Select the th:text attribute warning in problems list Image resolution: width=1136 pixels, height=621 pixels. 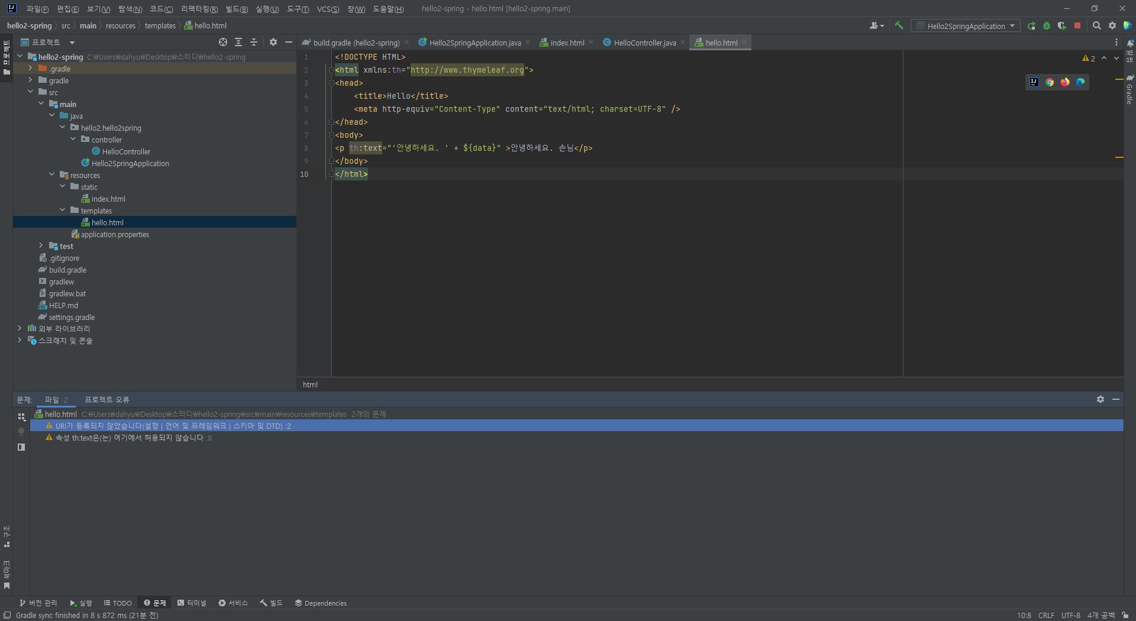click(x=130, y=438)
